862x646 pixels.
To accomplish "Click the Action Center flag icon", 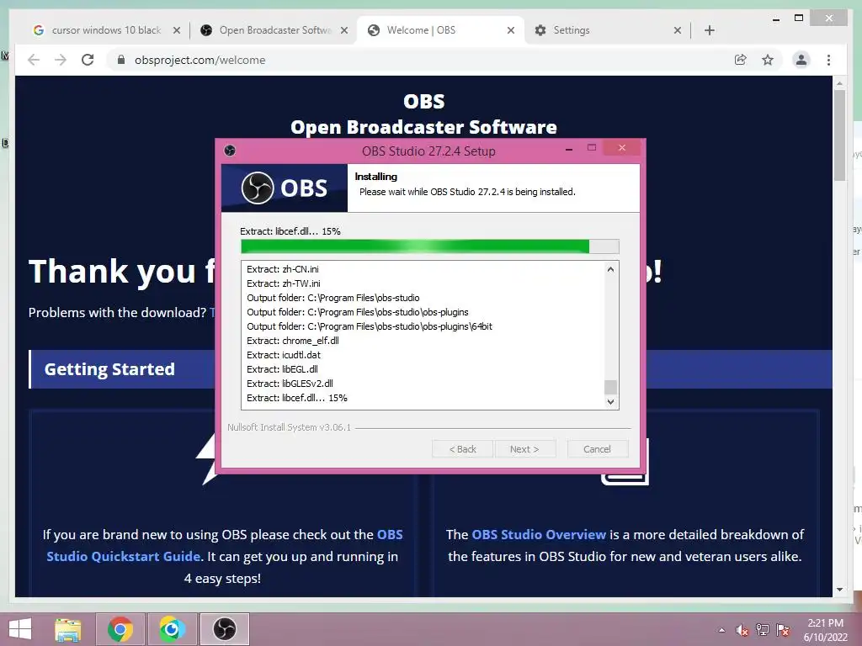I will click(783, 630).
